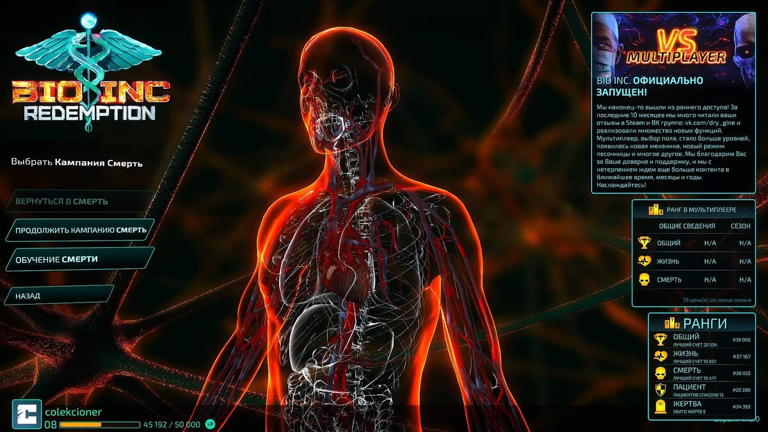Click the СЕЗОН column header
The image size is (768, 432).
pyautogui.click(x=740, y=226)
